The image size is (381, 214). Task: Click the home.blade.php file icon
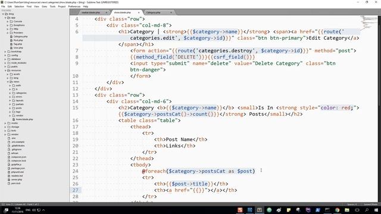click(x=14, y=119)
